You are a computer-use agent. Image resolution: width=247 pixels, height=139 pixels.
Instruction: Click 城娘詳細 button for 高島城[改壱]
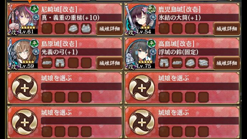tap(227, 63)
